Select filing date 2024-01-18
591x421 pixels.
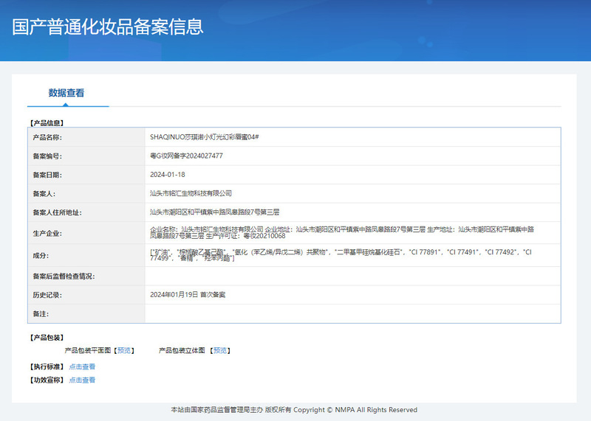click(168, 175)
